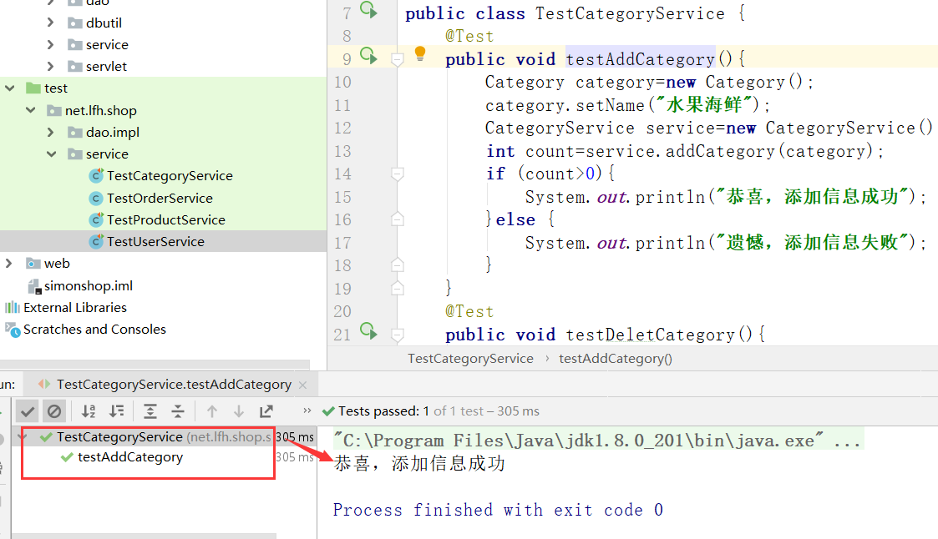Click the yellow intention lightbulb on line 9
The height and width of the screenshot is (539, 938).
coord(420,53)
